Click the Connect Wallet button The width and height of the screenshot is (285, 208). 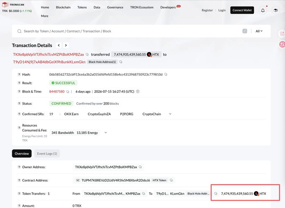pyautogui.click(x=242, y=10)
